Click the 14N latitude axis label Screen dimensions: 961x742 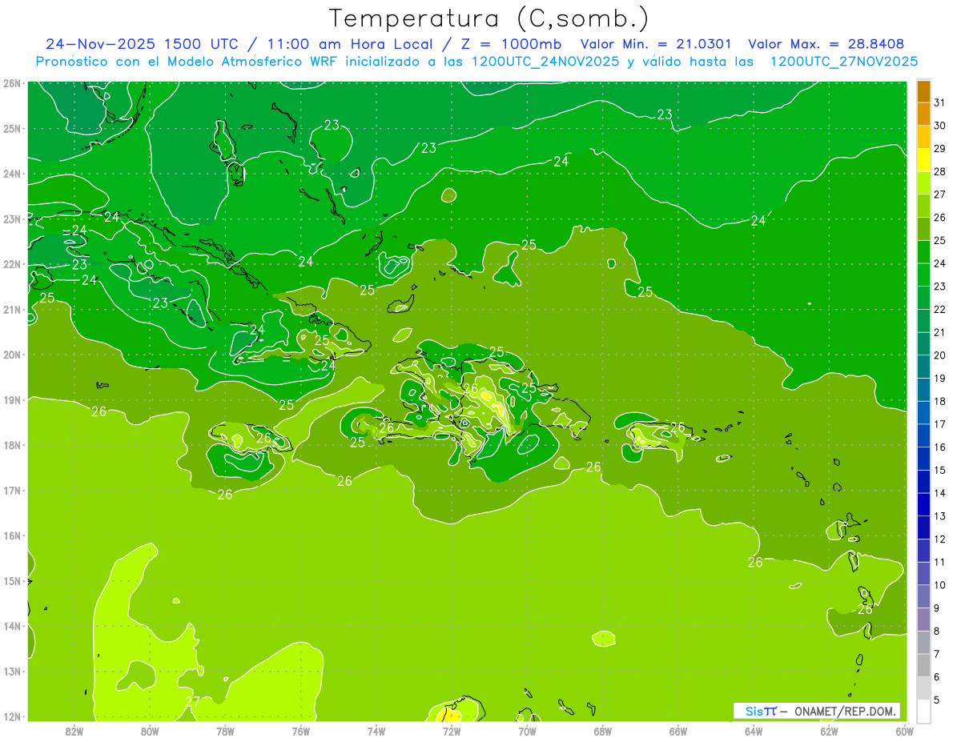pos(11,626)
